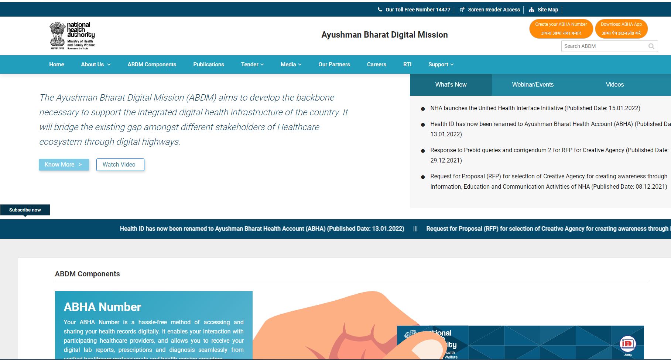This screenshot has width=671, height=360.
Task: Click the ABHA badge icon on card
Action: point(628,345)
